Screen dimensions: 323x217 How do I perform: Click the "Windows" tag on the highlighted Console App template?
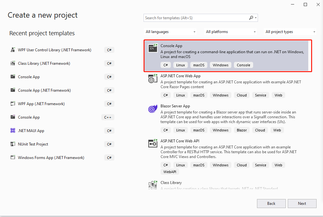coord(220,65)
